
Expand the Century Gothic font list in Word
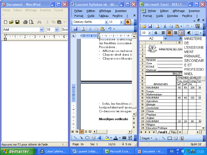[106, 22]
